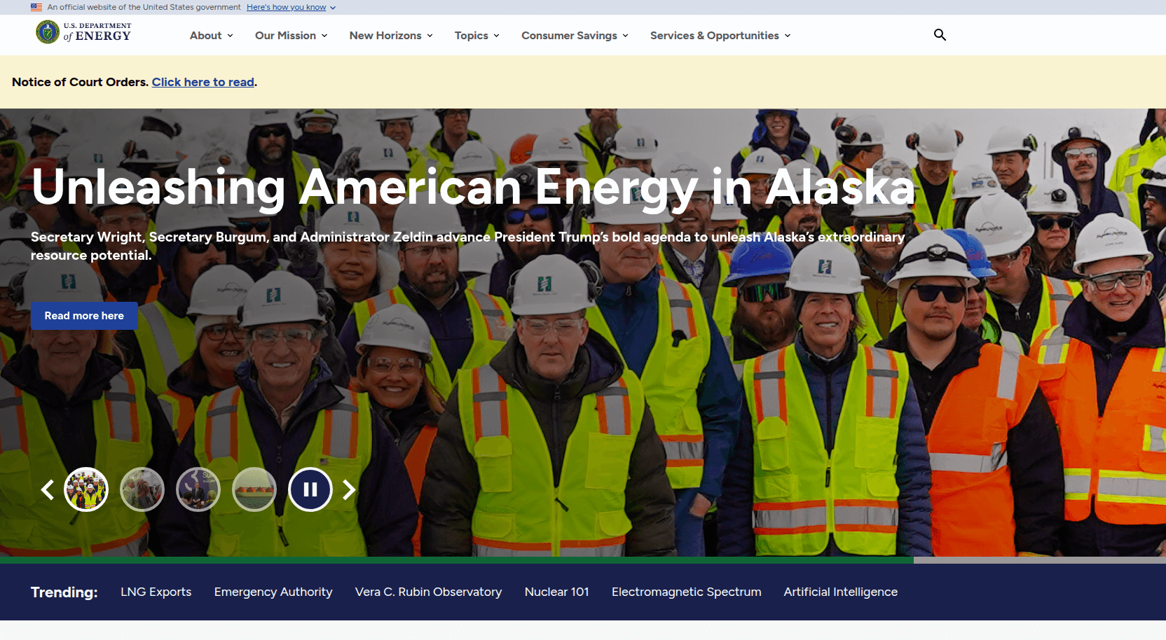Click the Read more here button

84,316
